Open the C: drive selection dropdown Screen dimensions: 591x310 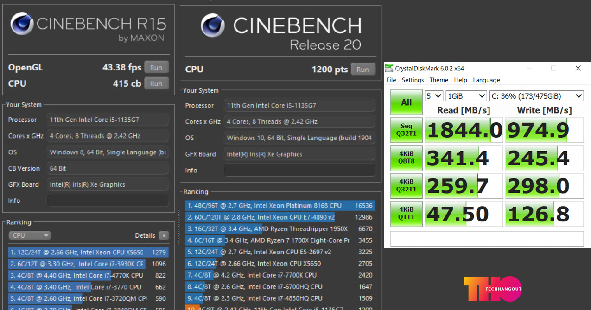(x=536, y=96)
